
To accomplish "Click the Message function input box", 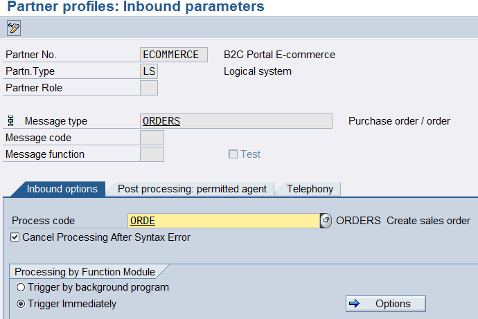I will 152,154.
